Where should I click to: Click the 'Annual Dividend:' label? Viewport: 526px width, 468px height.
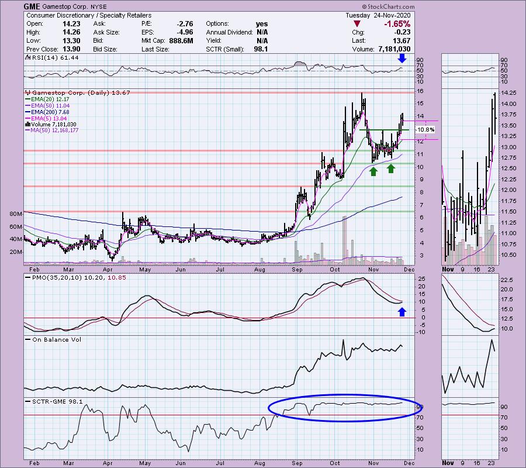tap(230, 32)
